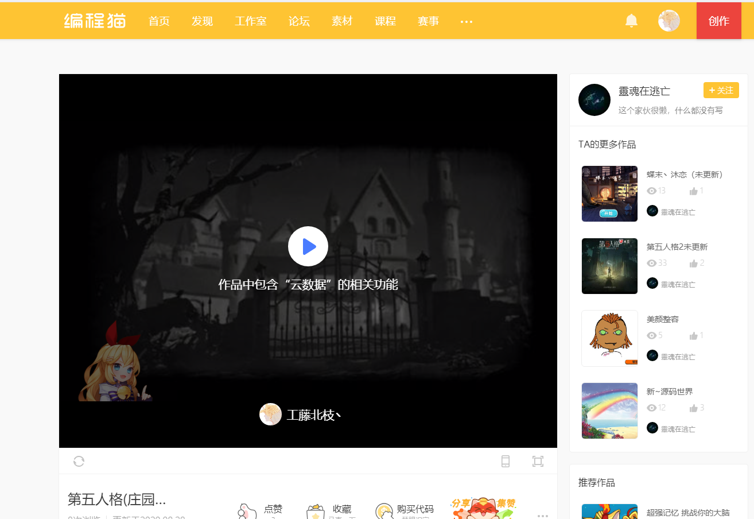The image size is (754, 519).
Task: Open the 靈魂在逃亡 username link
Action: coord(644,91)
